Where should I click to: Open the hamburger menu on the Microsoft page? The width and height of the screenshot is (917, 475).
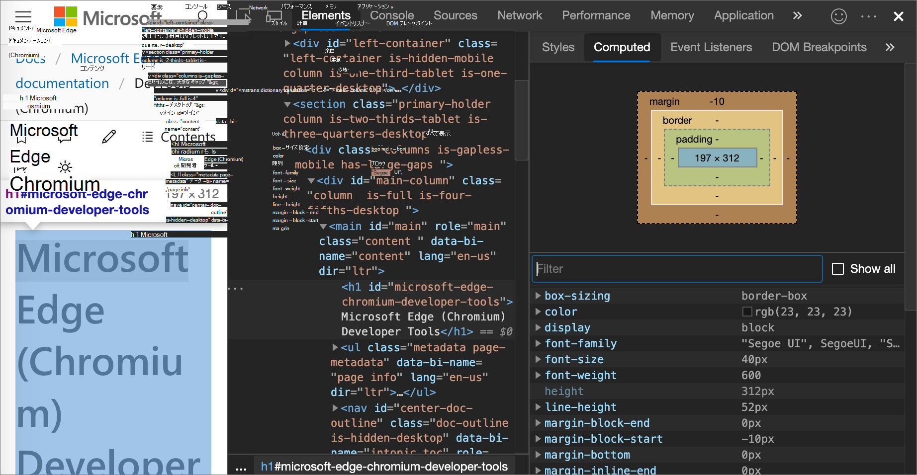[23, 16]
